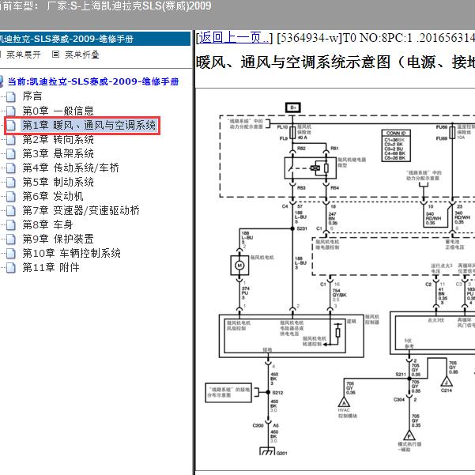Click the page icon beside 第0章 一般信息
475x475 pixels.
(11, 111)
